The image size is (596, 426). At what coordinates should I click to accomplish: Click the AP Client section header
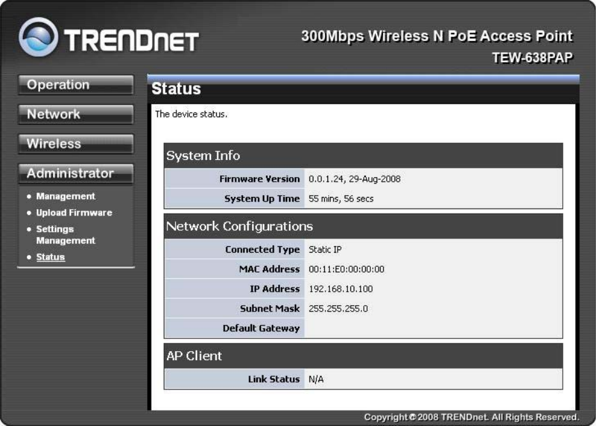tap(363, 356)
